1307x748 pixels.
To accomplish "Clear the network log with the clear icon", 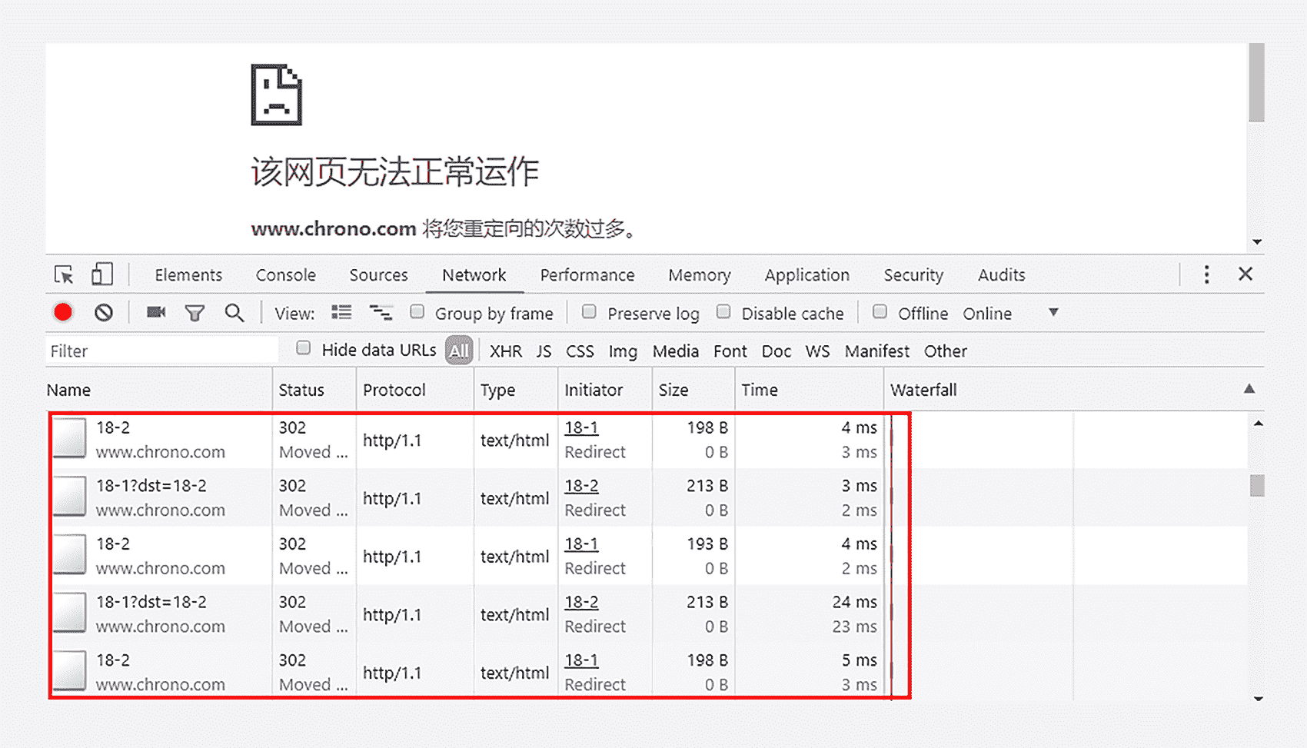I will 104,312.
